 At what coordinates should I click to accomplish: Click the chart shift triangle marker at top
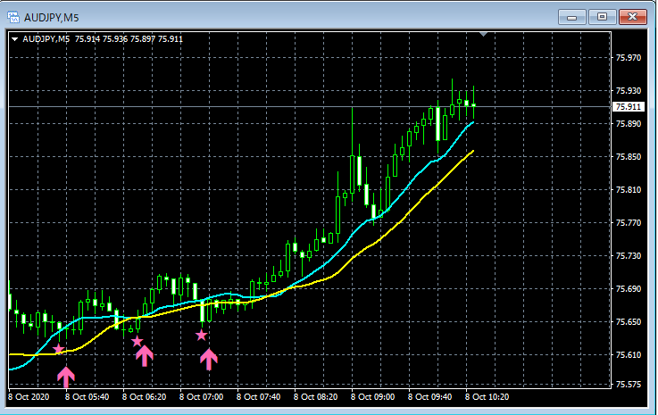tap(483, 34)
